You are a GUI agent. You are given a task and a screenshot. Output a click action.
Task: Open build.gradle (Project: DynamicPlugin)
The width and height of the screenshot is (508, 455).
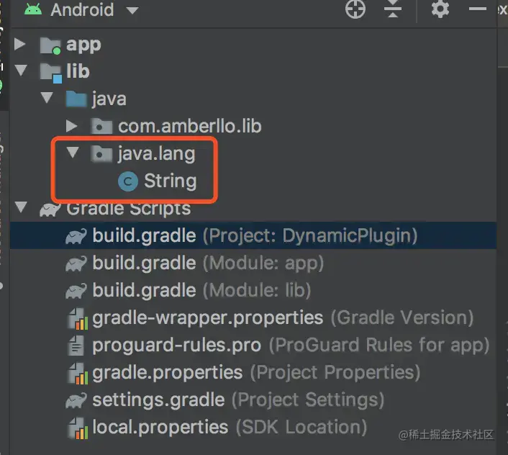pyautogui.click(x=255, y=235)
